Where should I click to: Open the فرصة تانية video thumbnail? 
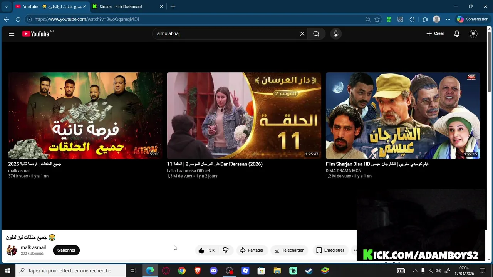(x=85, y=115)
